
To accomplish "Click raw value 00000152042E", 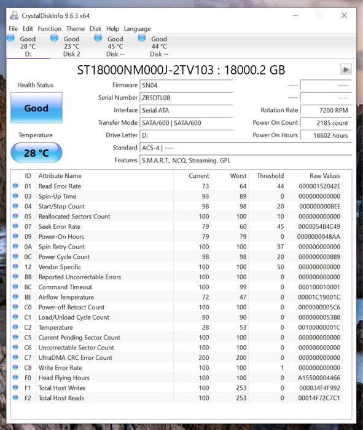I will pyautogui.click(x=319, y=186).
